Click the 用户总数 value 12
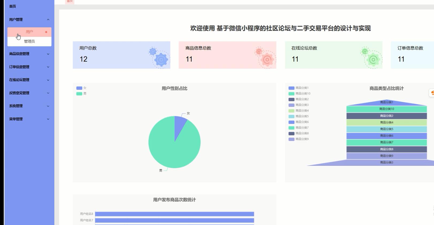434x225 pixels. [83, 59]
